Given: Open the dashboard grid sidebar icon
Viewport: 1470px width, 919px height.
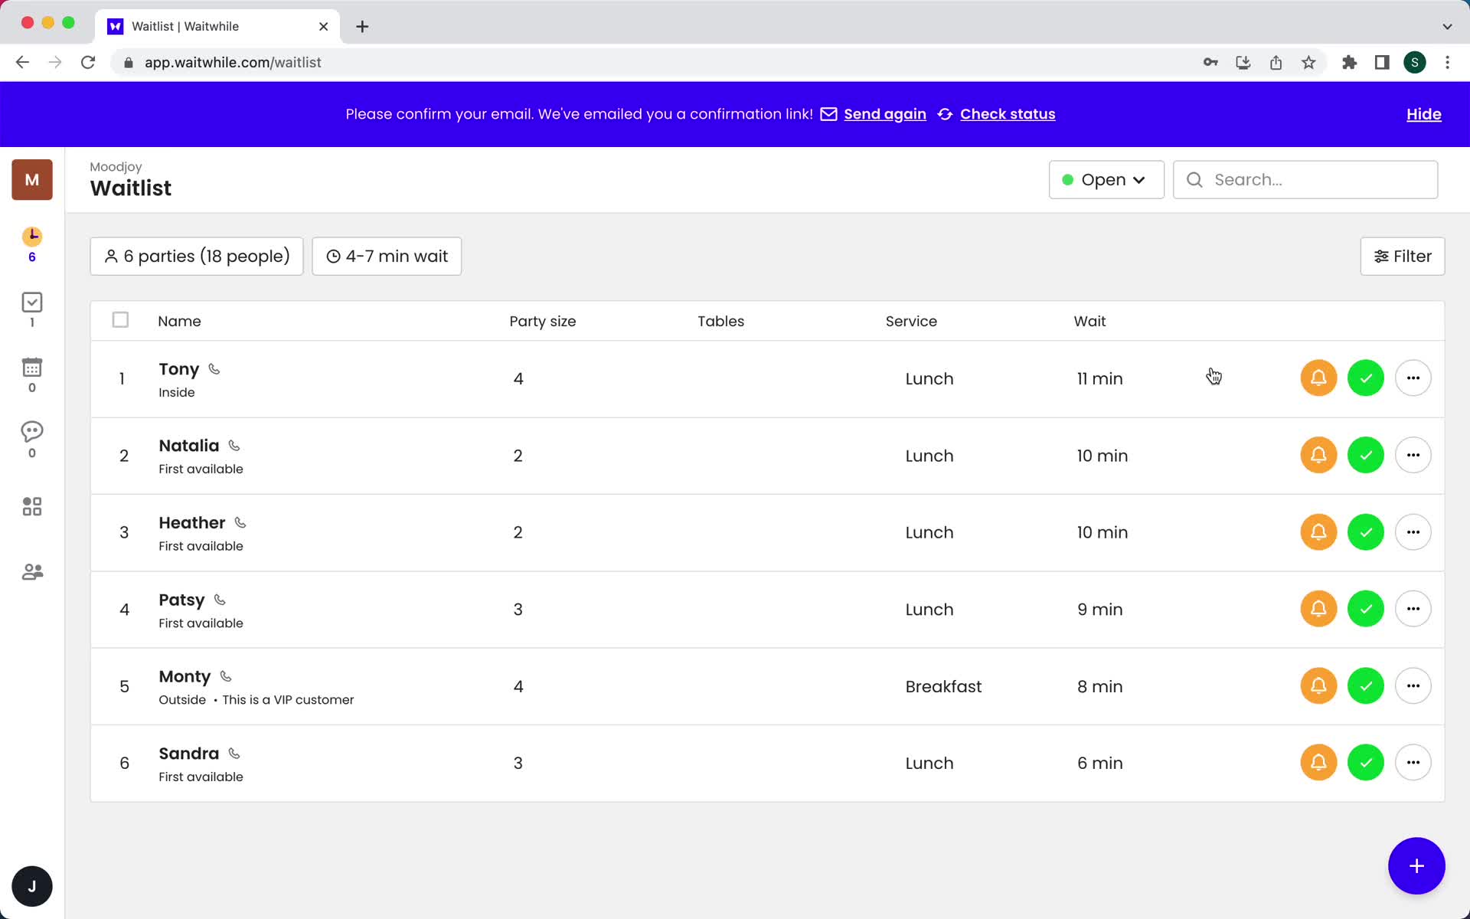Looking at the screenshot, I should pyautogui.click(x=31, y=506).
